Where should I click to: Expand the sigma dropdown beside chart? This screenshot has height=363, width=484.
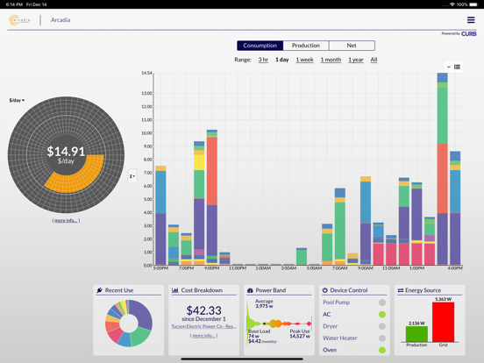point(132,176)
